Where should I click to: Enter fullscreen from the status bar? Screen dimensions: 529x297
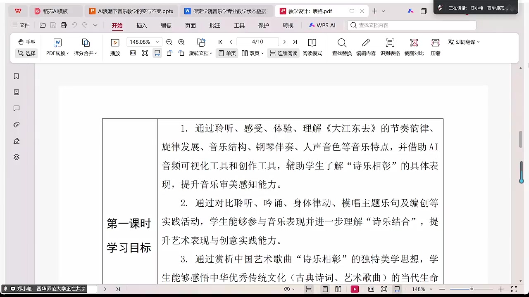[x=514, y=289]
